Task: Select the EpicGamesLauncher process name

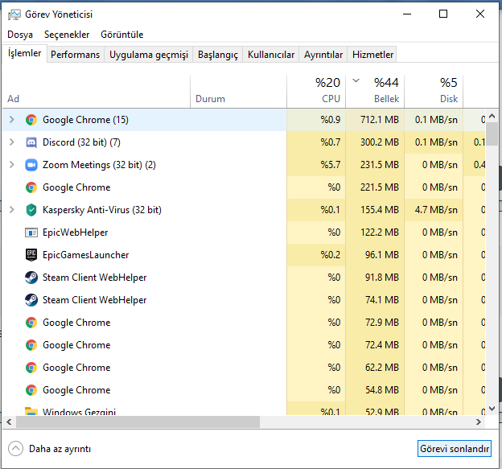Action: pos(86,255)
